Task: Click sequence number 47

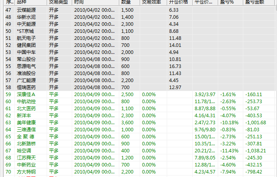Action: pos(8,10)
